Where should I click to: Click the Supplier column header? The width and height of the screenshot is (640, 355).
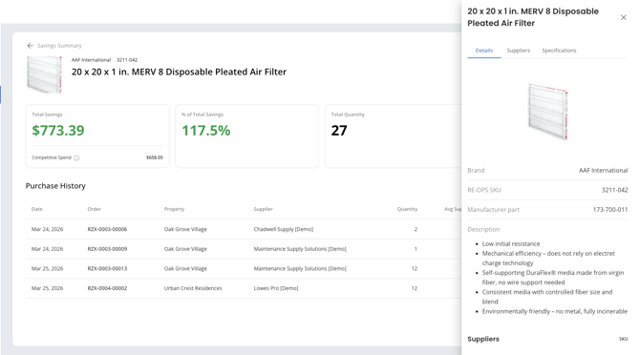click(264, 209)
